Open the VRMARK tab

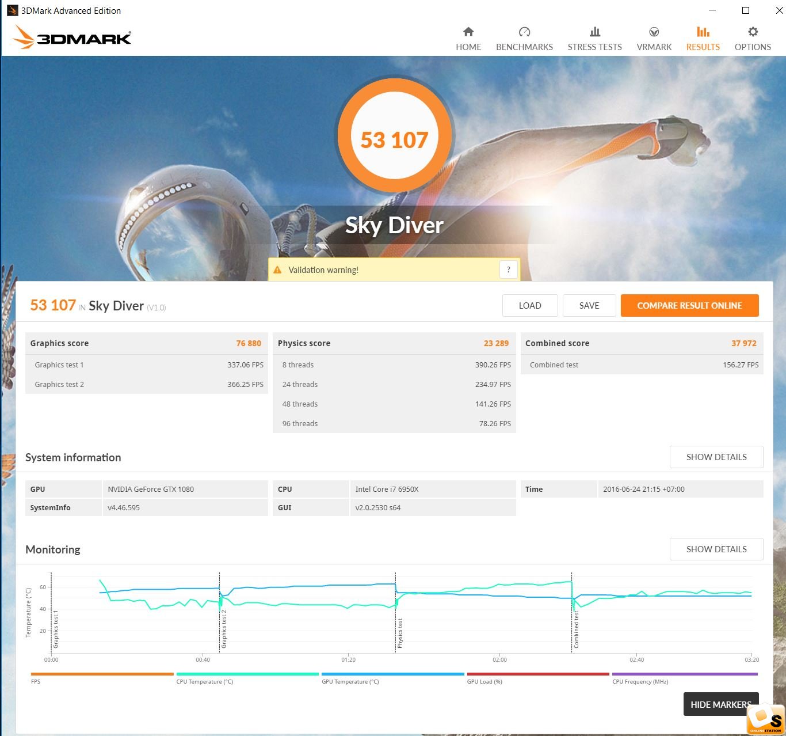pyautogui.click(x=654, y=39)
